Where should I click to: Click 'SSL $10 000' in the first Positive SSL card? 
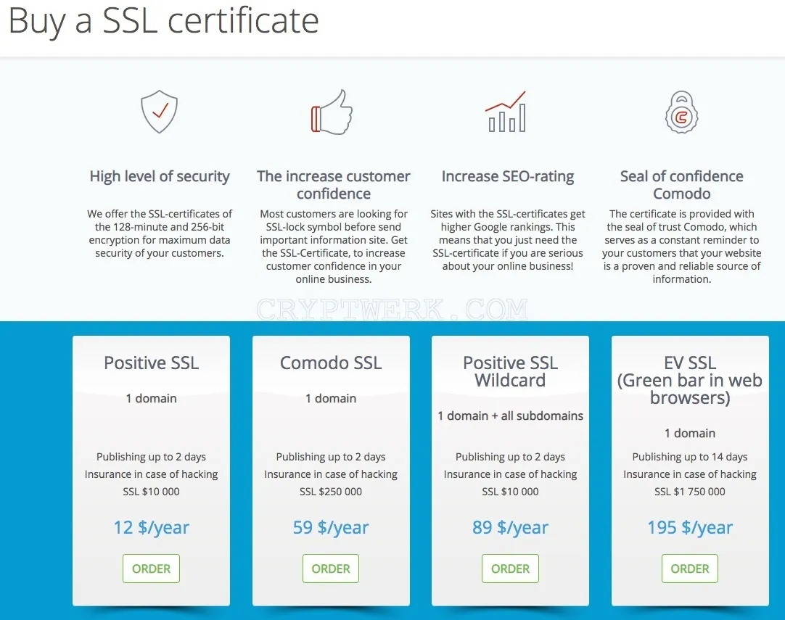click(151, 492)
